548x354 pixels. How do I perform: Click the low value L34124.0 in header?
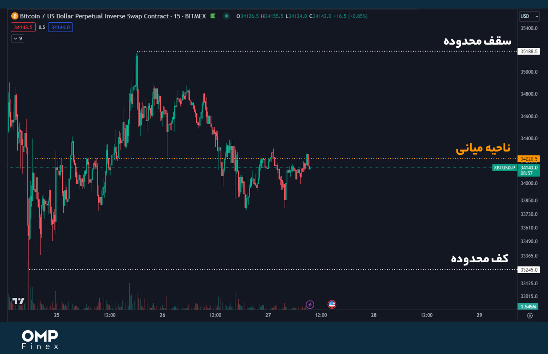point(296,16)
